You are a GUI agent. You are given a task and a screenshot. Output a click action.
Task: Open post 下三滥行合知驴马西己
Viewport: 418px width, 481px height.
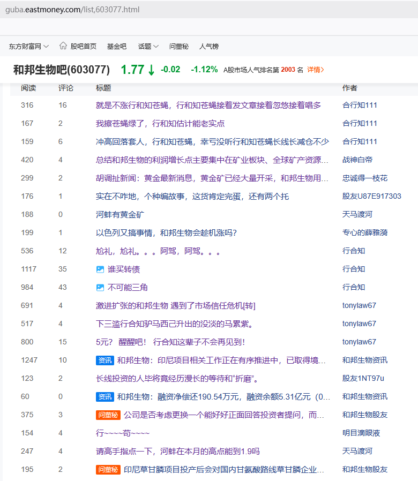pos(174,324)
